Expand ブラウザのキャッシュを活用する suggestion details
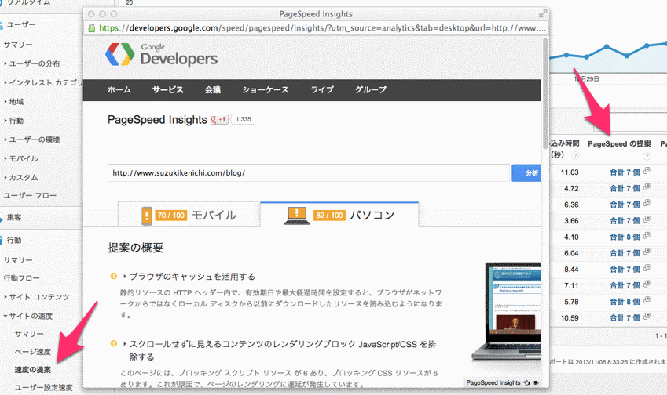 tap(124, 277)
